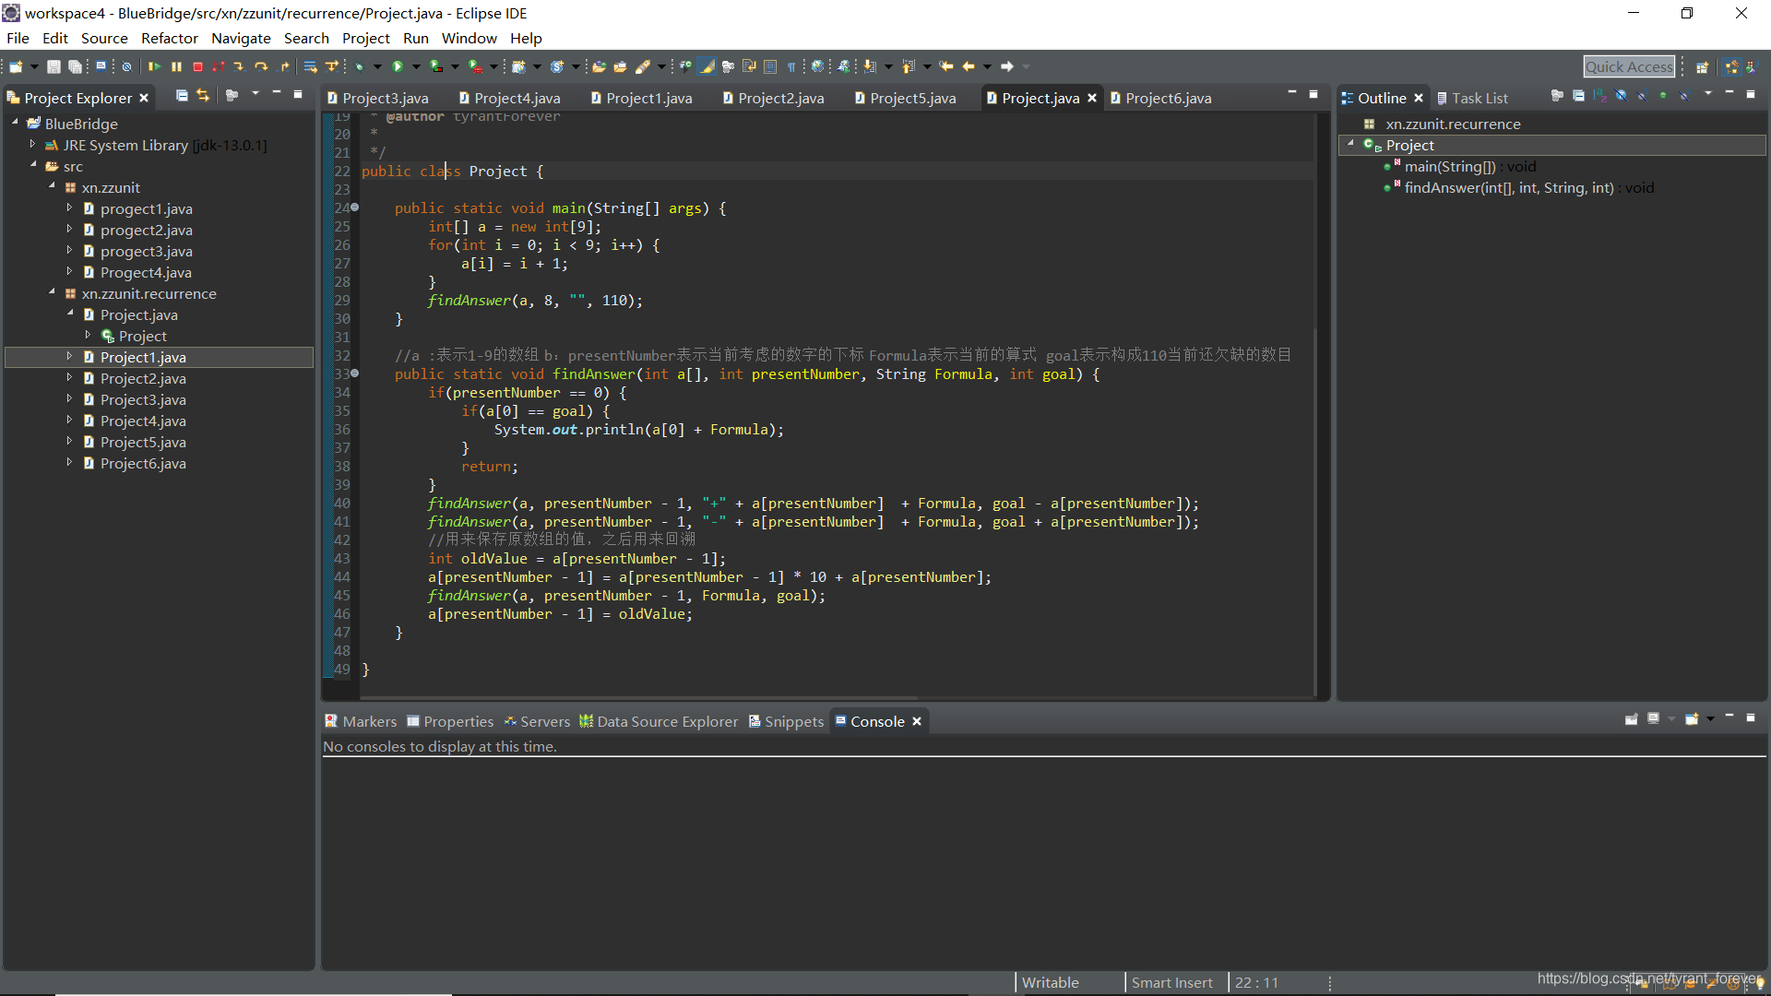1771x996 pixels.
Task: Click the New Java Class icon
Action: click(557, 66)
